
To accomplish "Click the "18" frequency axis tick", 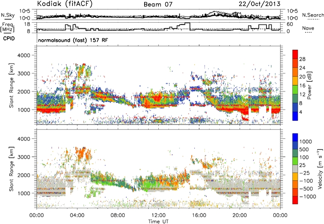I will [27, 24].
